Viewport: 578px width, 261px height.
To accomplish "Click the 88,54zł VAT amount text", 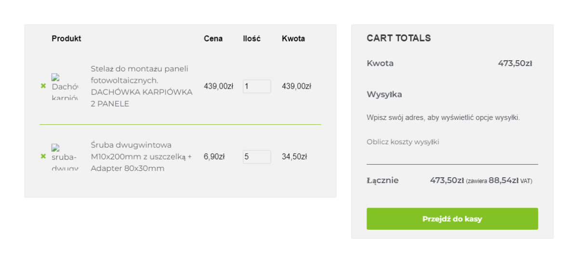I will pos(503,181).
